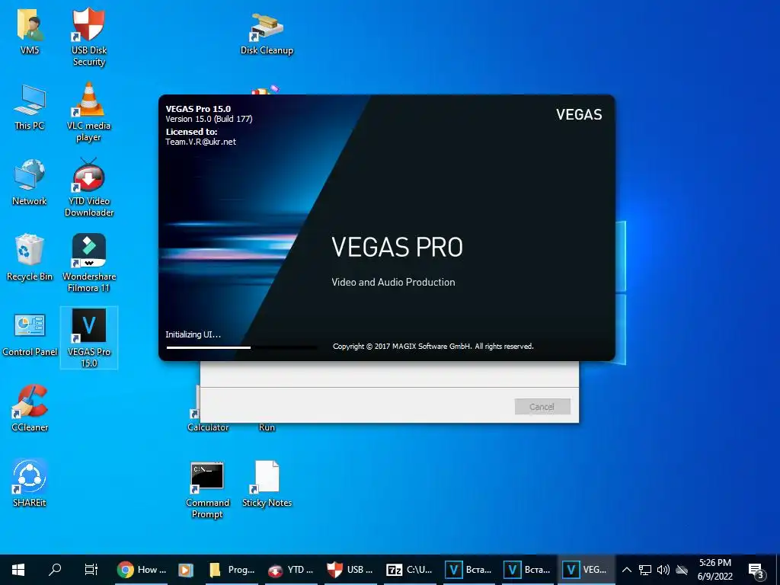This screenshot has height=585, width=780.
Task: Click the VEGAS logo text on splash
Action: [579, 114]
